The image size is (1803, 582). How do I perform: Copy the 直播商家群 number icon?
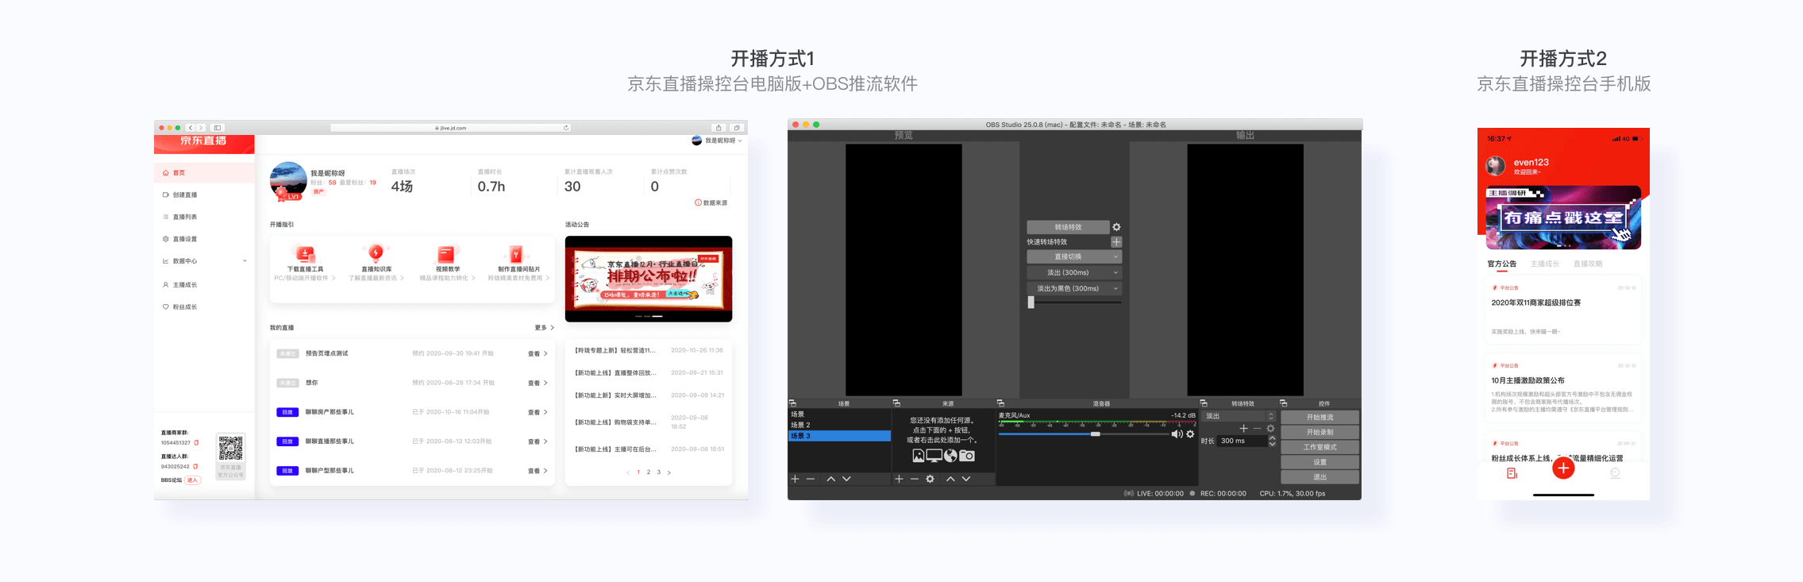click(x=196, y=443)
